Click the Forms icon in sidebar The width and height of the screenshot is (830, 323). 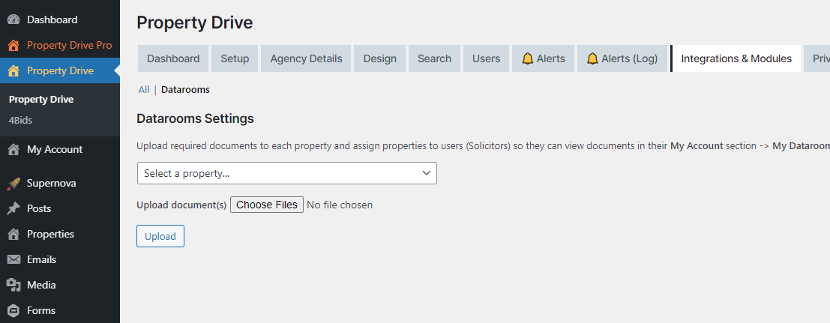(13, 310)
